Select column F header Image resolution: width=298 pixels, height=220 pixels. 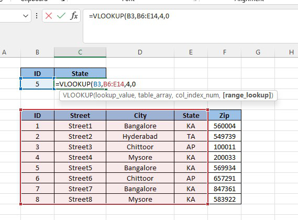coord(225,52)
